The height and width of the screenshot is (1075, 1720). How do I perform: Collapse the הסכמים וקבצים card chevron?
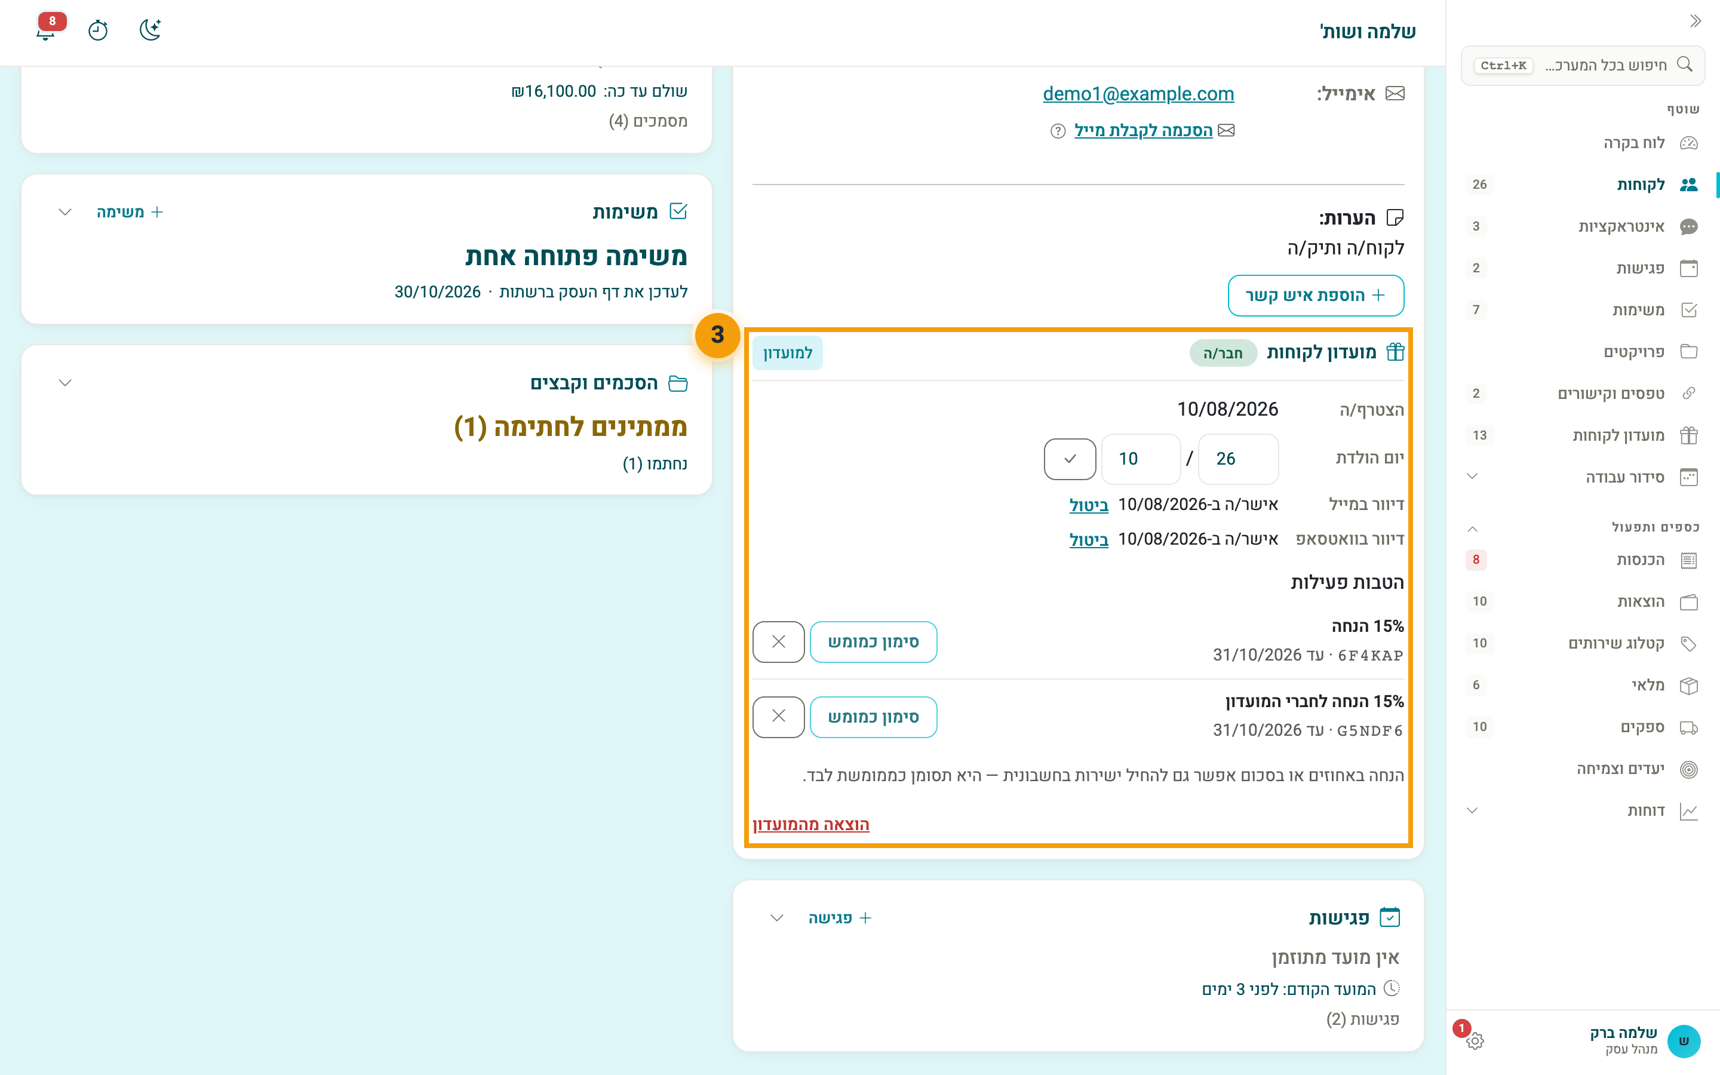(x=64, y=382)
